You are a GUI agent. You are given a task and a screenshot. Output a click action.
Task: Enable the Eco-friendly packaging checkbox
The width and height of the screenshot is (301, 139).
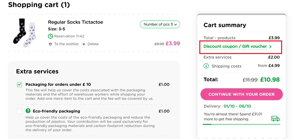click(20, 111)
